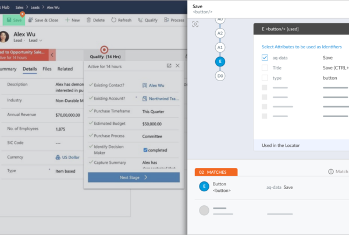This screenshot has height=235, width=349.
Task: Click the Save button in the command bar
Action: coord(14,20)
